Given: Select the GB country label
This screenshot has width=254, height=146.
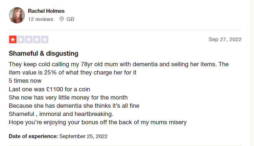Looking at the screenshot, I should (70, 19).
